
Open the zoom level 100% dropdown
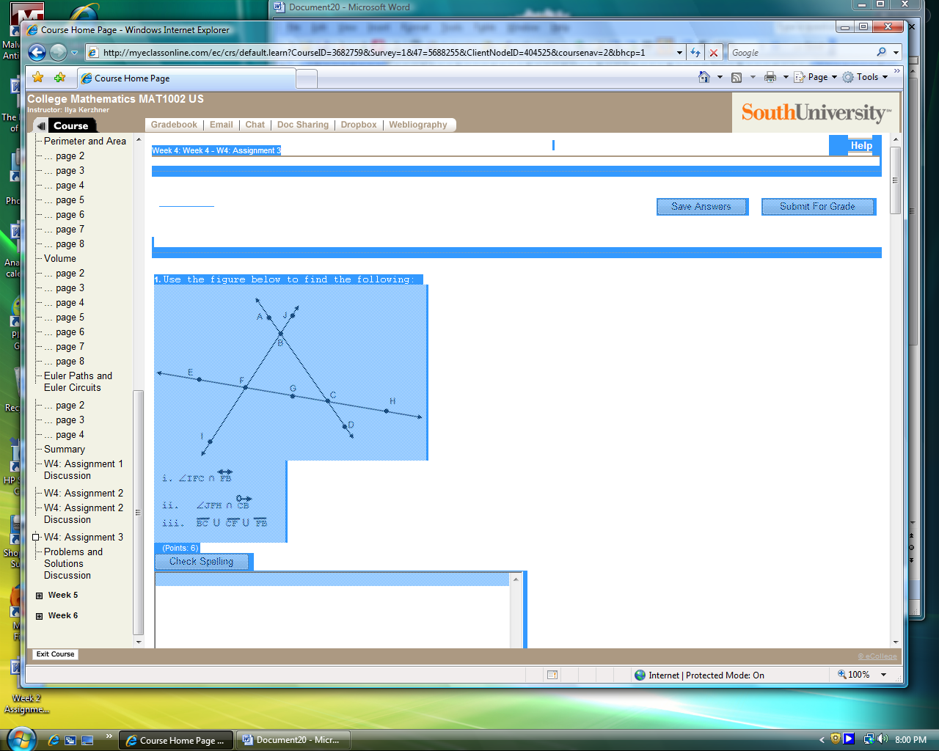click(x=883, y=675)
